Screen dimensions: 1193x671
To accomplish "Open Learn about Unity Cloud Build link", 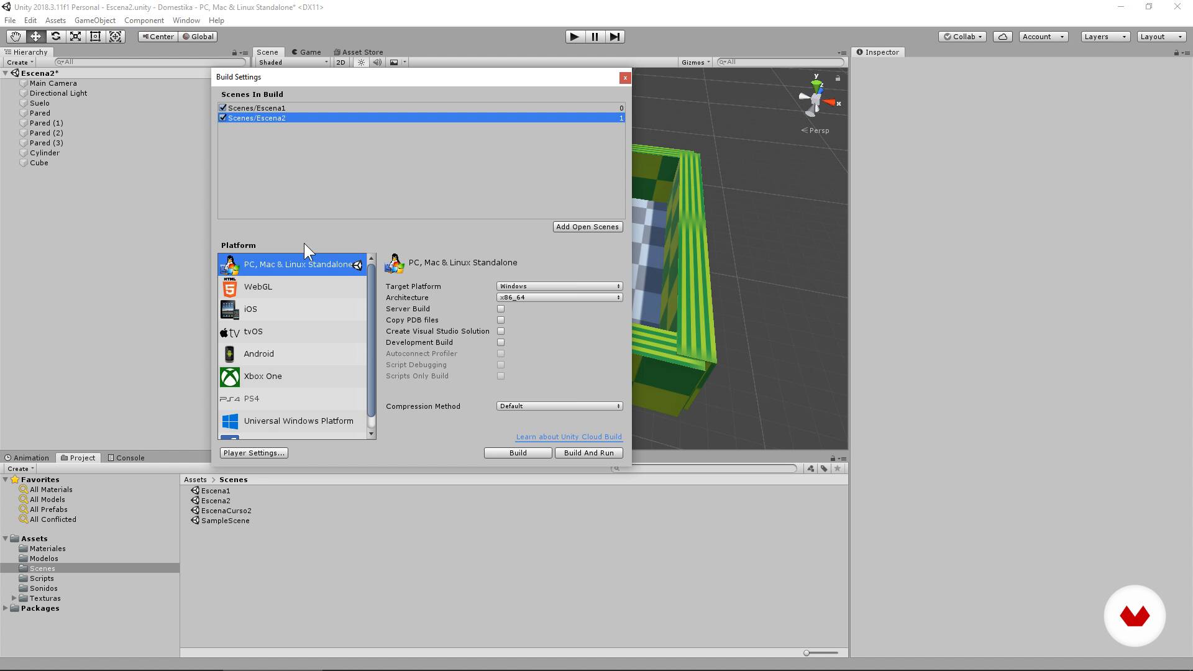I will [x=569, y=437].
